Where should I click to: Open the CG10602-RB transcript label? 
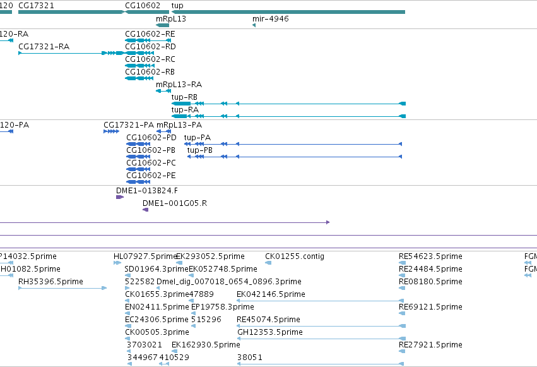coord(150,72)
